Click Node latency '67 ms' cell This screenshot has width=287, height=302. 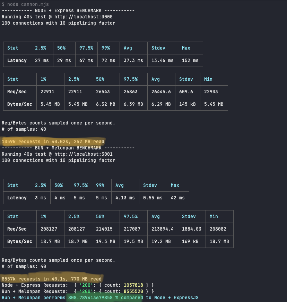(86, 60)
